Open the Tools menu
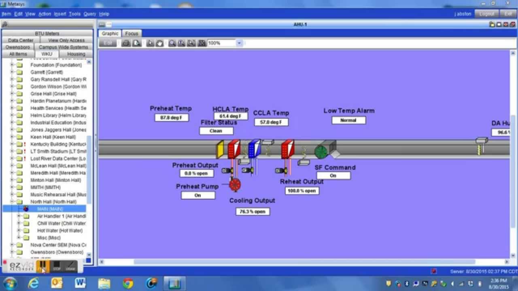Screen dimensions: 518x291 pos(74,14)
